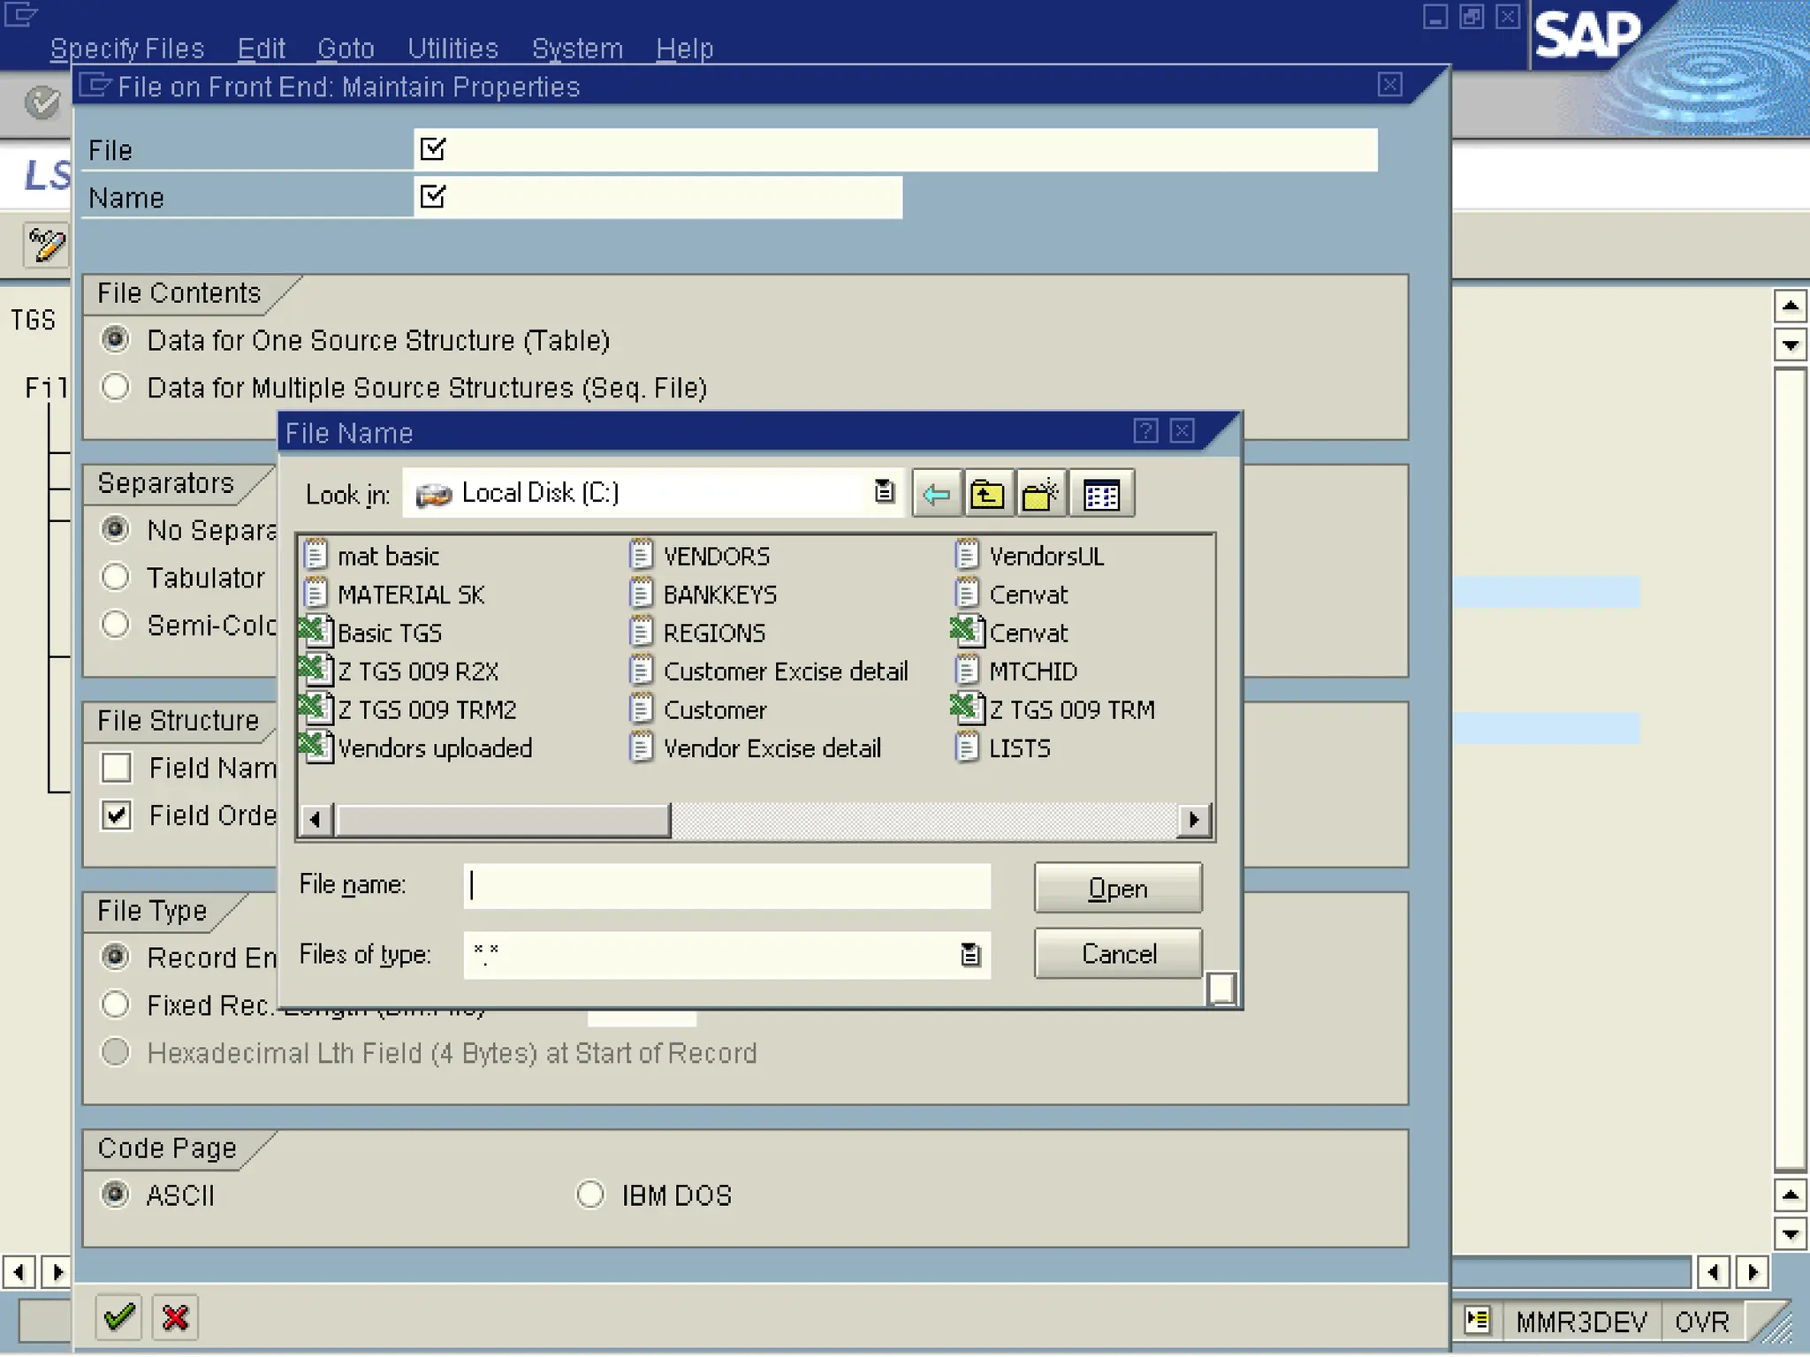The width and height of the screenshot is (1810, 1357).
Task: Click red X cancel icon
Action: [x=175, y=1318]
